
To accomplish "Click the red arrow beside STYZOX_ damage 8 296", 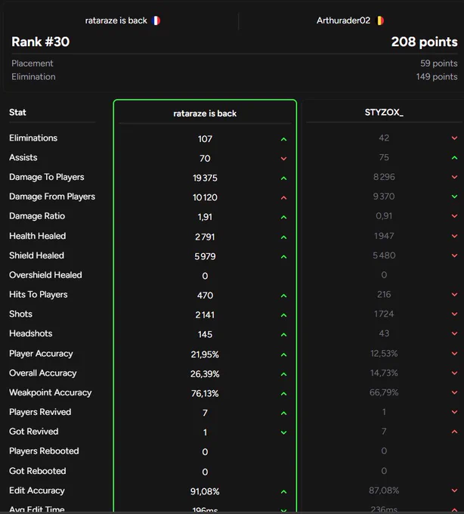I will (454, 177).
